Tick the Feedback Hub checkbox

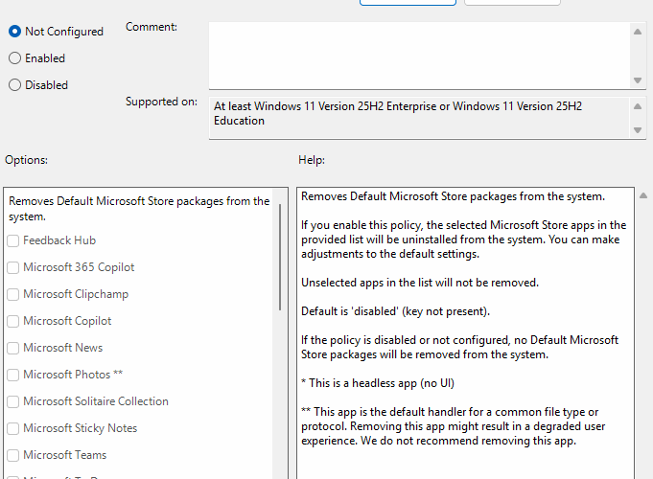(13, 240)
